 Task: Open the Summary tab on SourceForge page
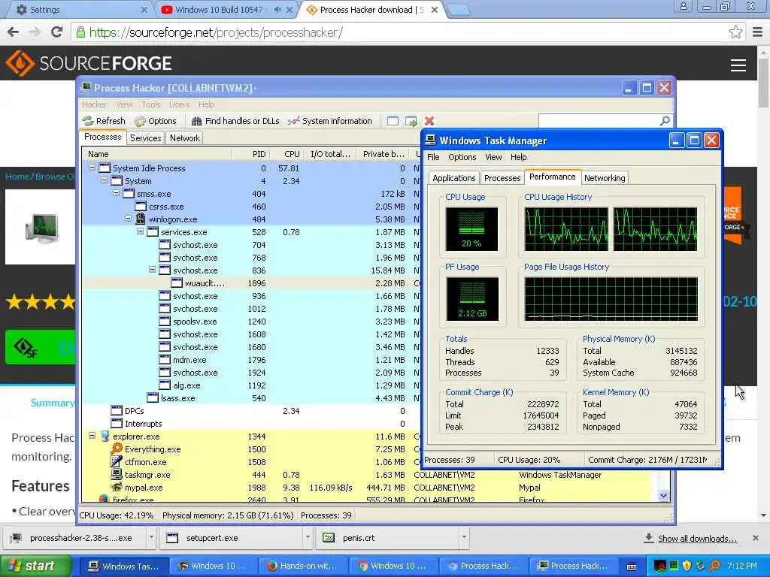(x=52, y=403)
